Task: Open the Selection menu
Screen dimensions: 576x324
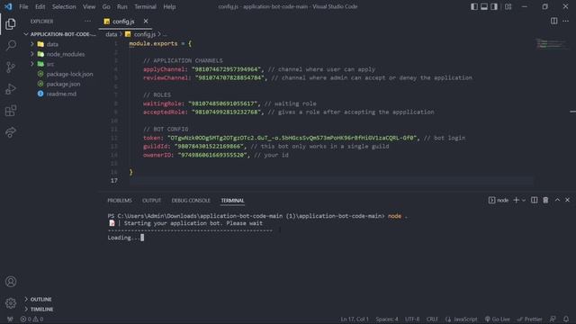Action: pos(64,6)
